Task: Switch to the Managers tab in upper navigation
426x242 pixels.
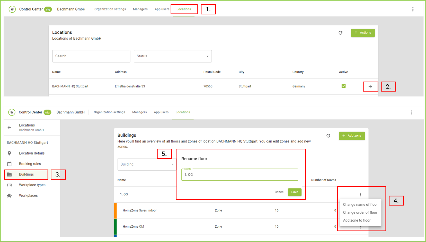Action: click(140, 9)
